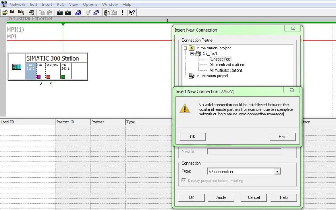Click the folder icon for In the current project

192,48
